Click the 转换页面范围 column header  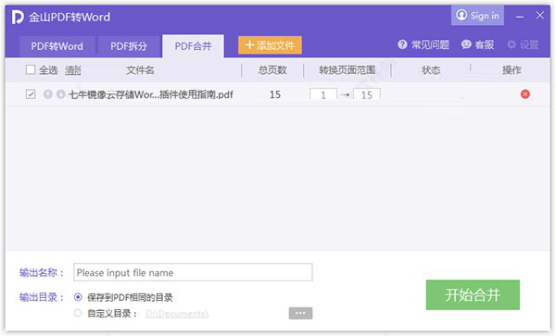(x=347, y=70)
